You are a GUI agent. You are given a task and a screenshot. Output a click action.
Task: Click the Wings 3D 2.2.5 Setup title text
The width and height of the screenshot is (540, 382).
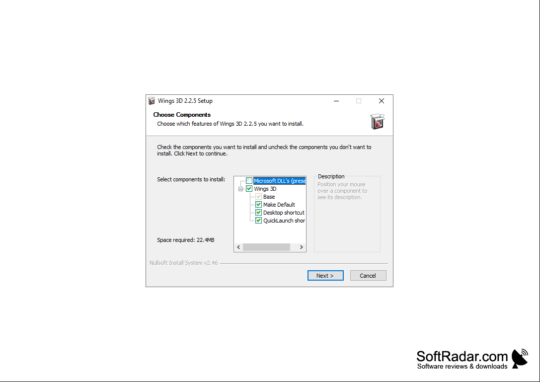click(185, 101)
